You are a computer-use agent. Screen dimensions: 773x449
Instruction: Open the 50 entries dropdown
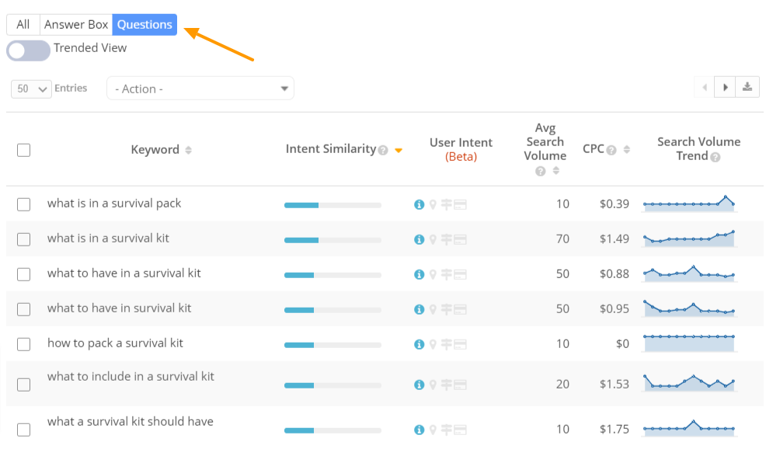click(30, 89)
